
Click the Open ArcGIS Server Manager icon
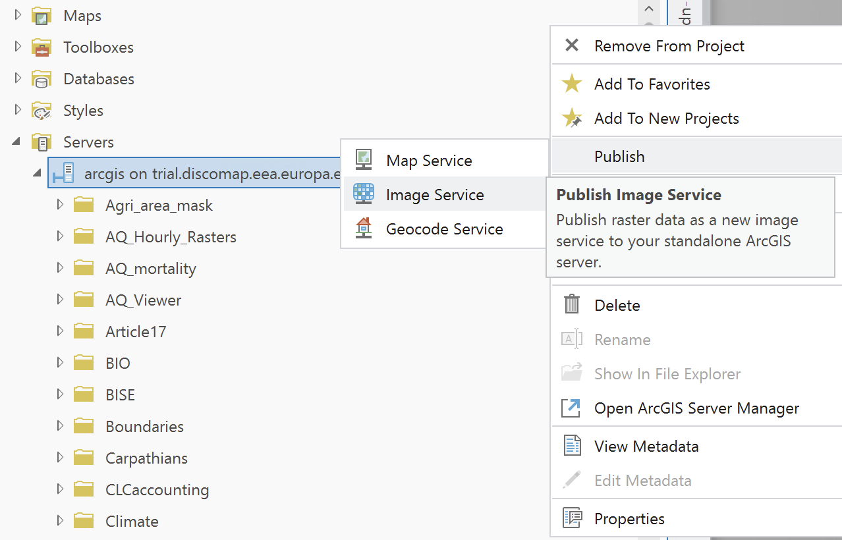coord(571,408)
